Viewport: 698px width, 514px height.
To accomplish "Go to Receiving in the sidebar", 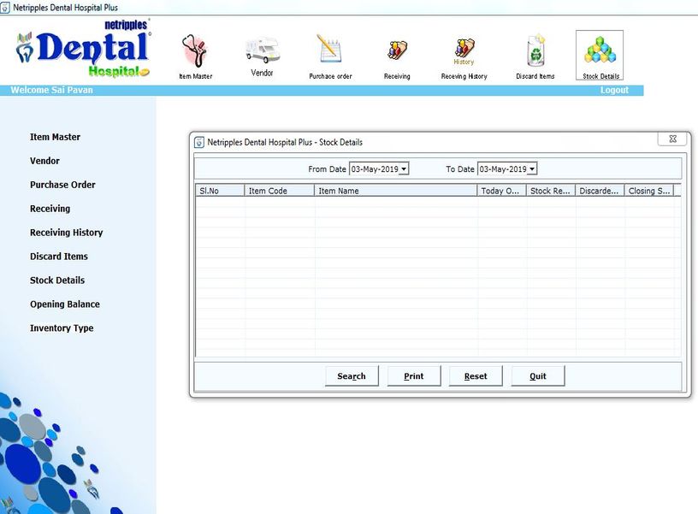I will 50,209.
